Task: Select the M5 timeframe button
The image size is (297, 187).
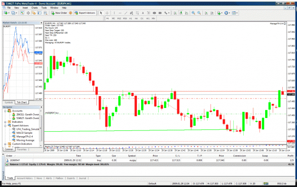Action: [113, 19]
